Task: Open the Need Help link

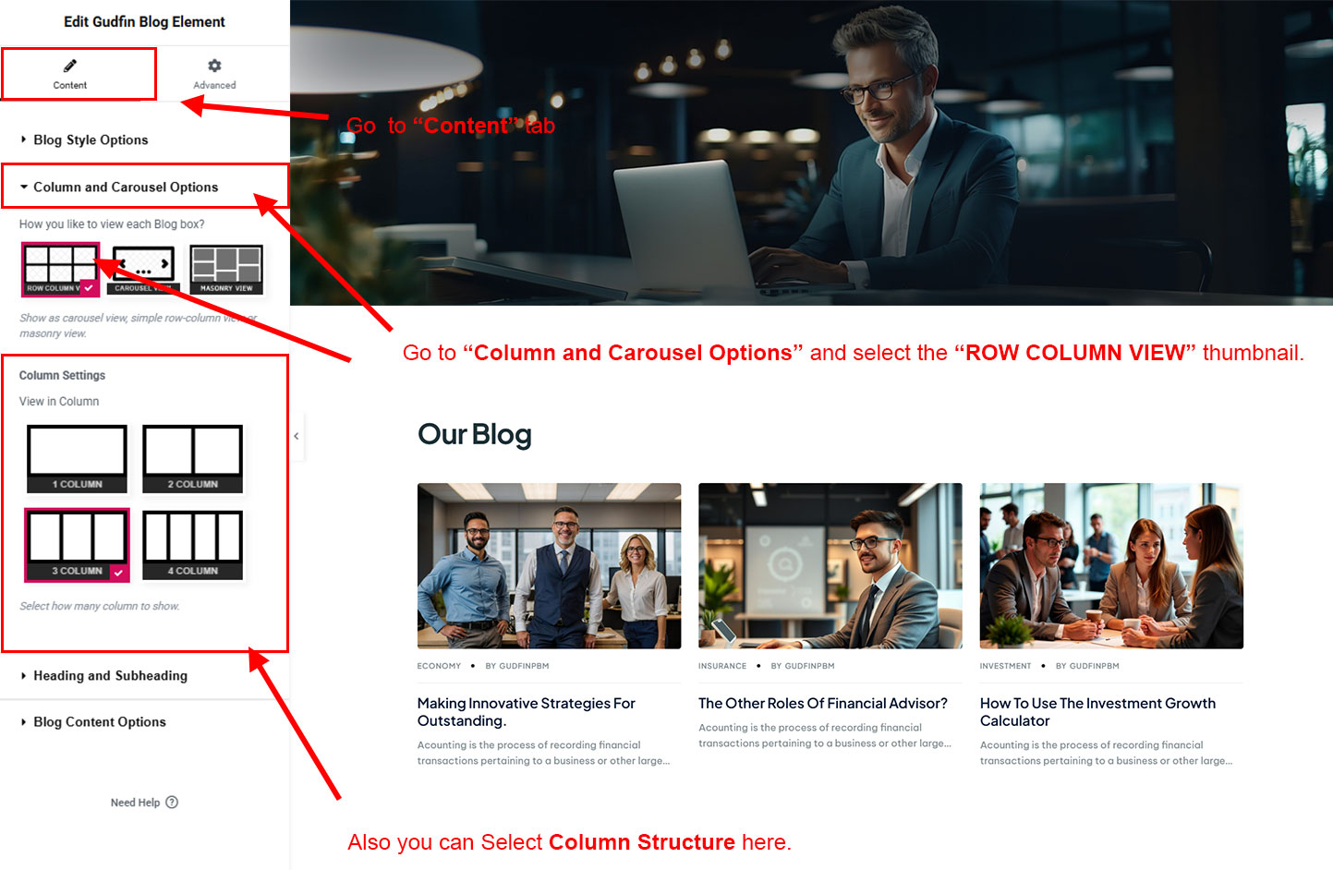Action: [135, 803]
